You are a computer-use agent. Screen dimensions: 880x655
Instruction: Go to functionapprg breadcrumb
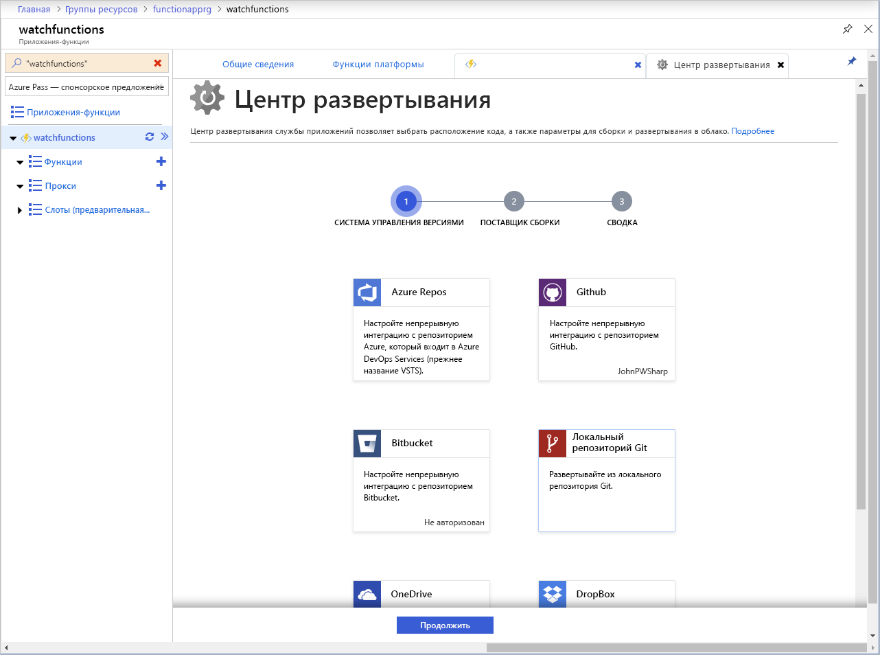[x=182, y=9]
